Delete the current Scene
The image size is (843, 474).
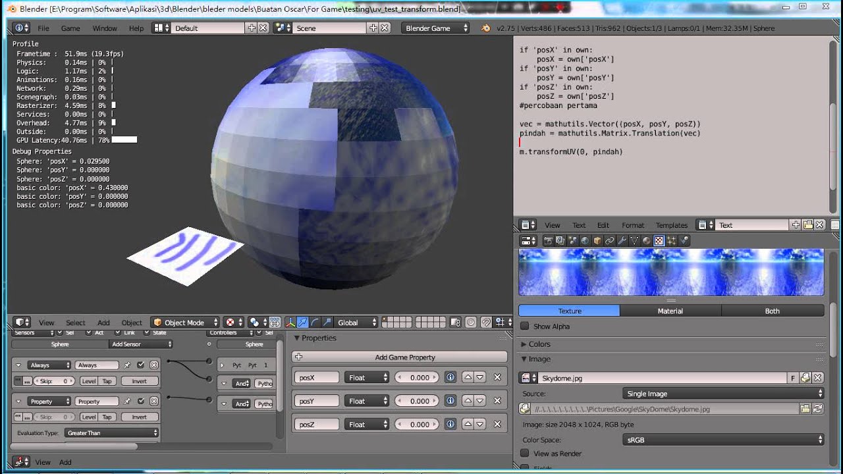tap(385, 28)
